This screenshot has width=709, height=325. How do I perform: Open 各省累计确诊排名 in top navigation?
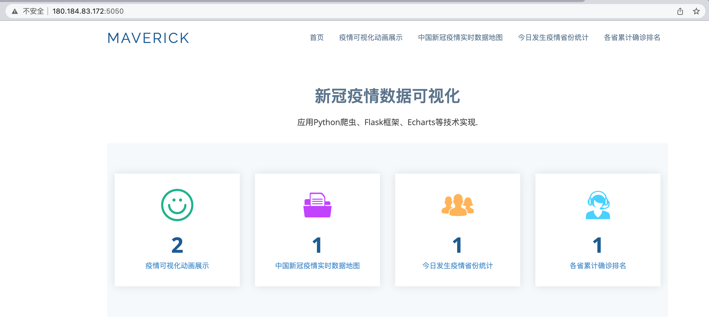pyautogui.click(x=632, y=37)
